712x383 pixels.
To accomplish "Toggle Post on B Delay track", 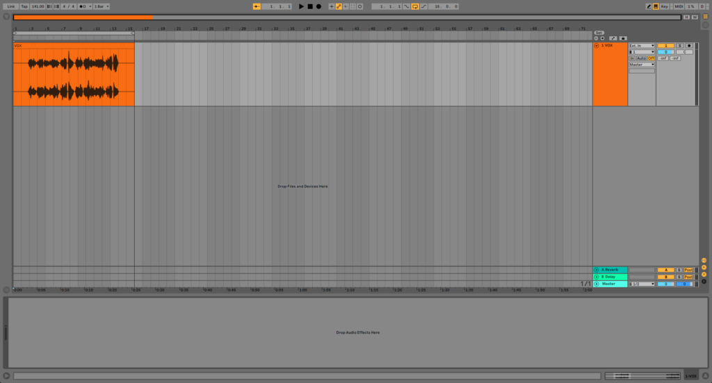I will click(688, 277).
